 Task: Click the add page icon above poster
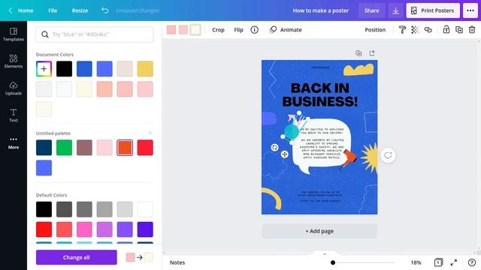point(372,53)
